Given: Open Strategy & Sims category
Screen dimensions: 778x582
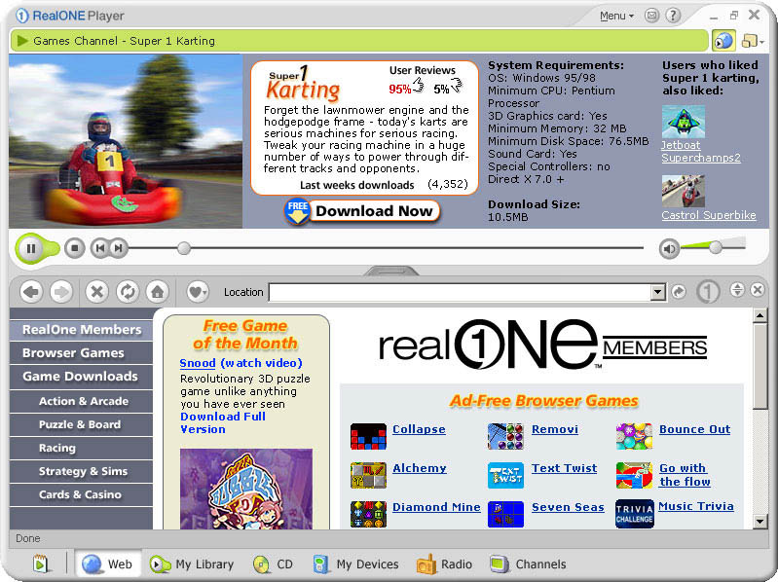Looking at the screenshot, I should click(81, 471).
